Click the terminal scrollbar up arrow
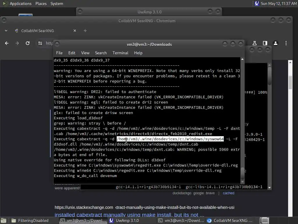The image size is (298, 224). pos(242,59)
